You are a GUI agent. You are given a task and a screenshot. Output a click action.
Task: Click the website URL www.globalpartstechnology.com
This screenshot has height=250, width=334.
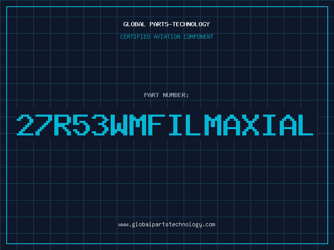[167, 225]
